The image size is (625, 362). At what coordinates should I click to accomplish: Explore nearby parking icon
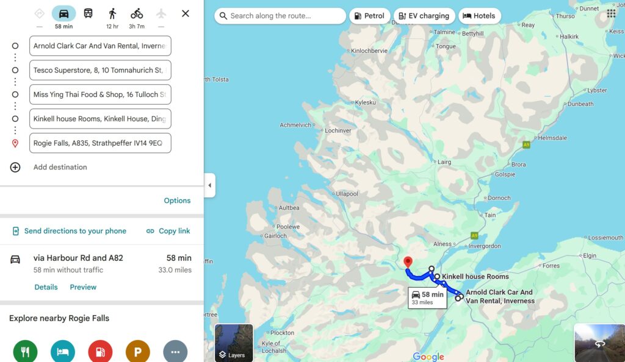pos(137,352)
